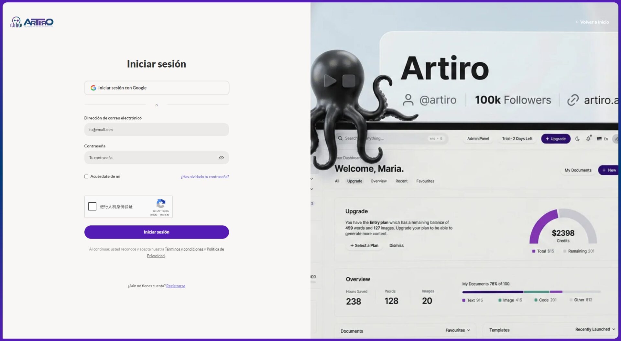621x341 pixels.
Task: Open notifications via the bell icon
Action: 588,138
